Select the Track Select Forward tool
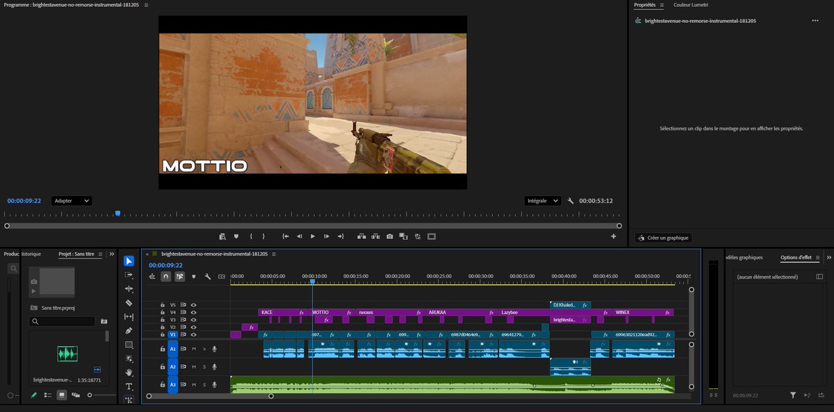 pyautogui.click(x=129, y=275)
